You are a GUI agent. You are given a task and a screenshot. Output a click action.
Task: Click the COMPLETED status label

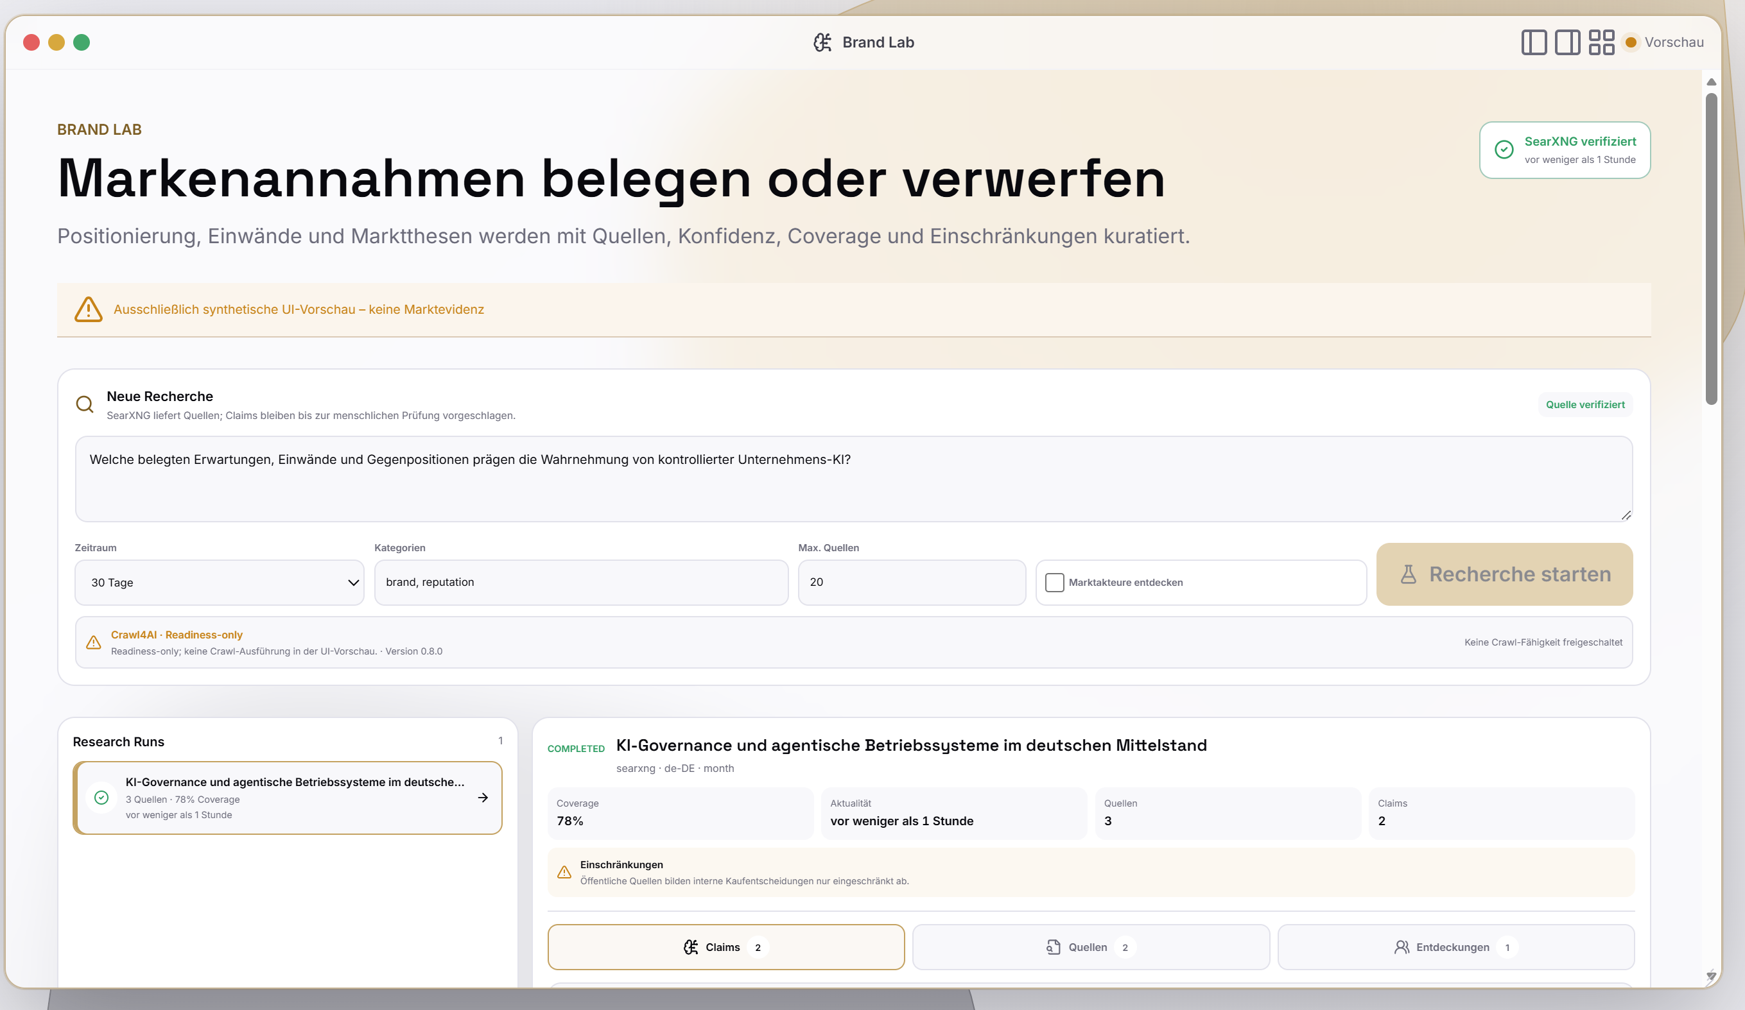(x=576, y=748)
